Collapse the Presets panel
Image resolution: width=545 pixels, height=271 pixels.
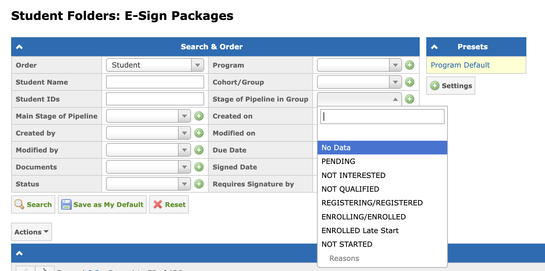pyautogui.click(x=434, y=47)
